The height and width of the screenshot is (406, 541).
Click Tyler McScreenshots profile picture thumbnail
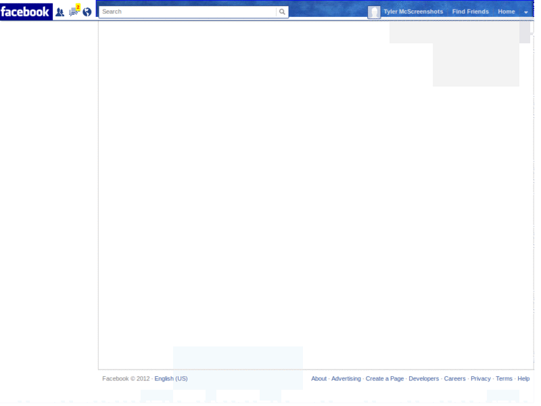(x=374, y=12)
